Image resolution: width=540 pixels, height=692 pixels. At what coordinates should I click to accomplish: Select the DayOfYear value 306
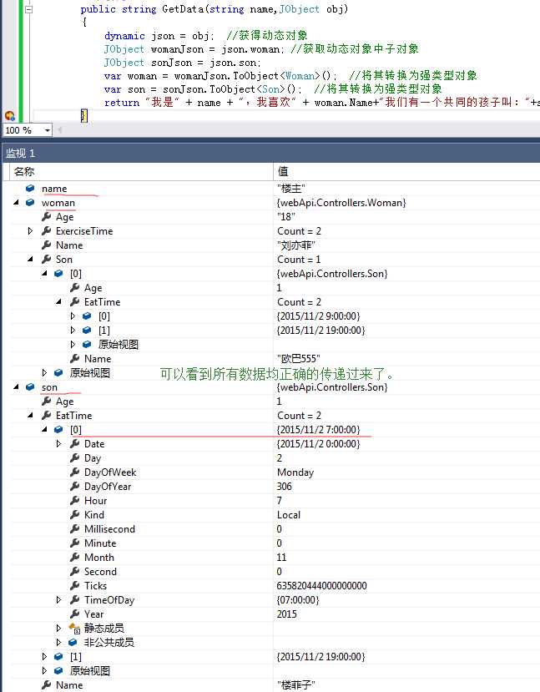pyautogui.click(x=285, y=487)
